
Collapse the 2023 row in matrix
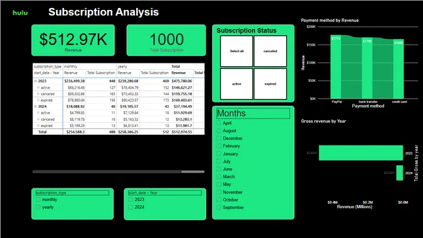click(x=35, y=81)
